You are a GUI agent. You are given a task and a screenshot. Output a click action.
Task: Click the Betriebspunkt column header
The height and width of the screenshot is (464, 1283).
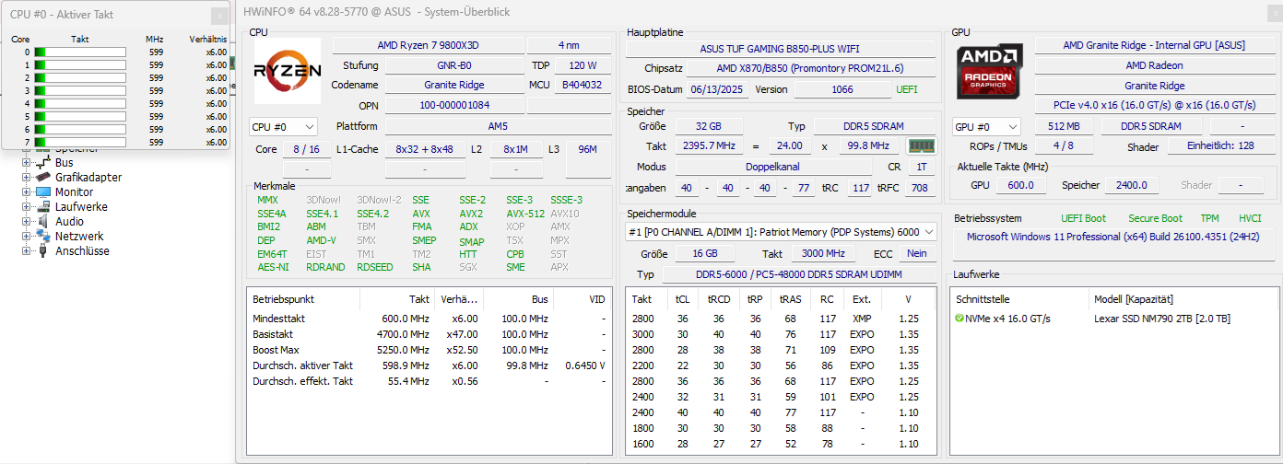[303, 299]
